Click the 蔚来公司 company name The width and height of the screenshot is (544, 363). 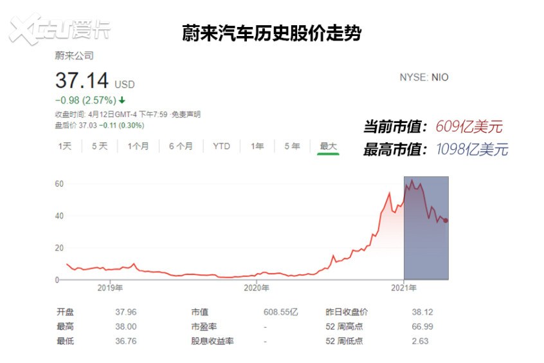coord(74,55)
